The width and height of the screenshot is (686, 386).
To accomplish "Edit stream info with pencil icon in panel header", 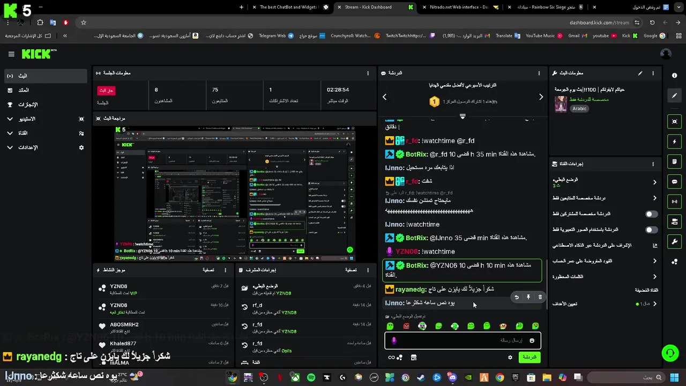I will click(640, 73).
